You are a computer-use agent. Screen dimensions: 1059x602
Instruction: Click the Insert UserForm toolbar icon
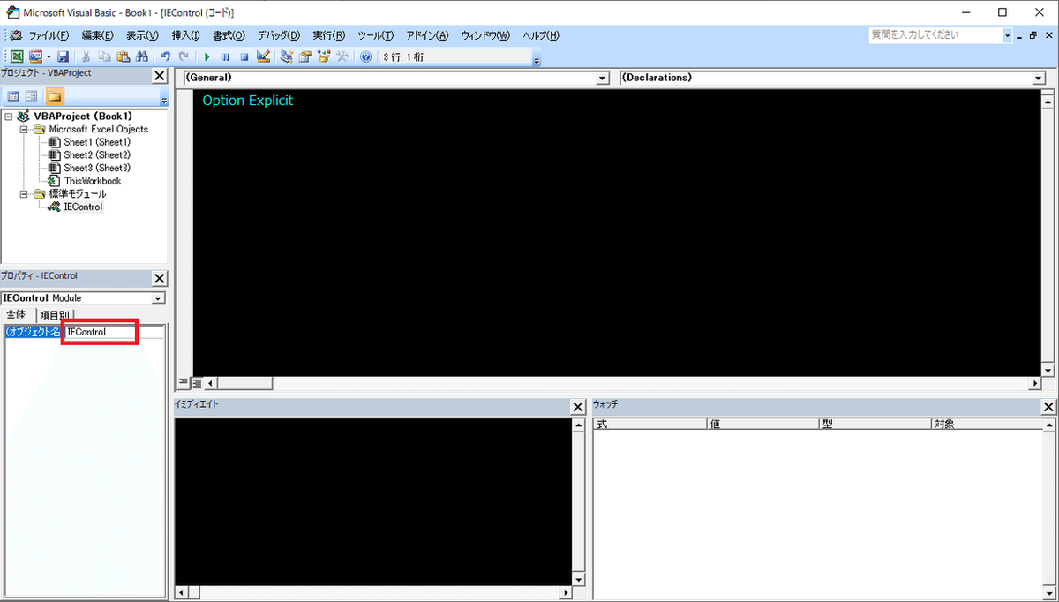click(x=35, y=56)
